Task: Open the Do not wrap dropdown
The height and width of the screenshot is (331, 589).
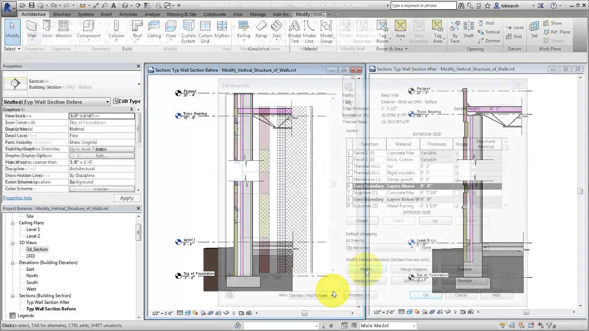Action: click(412, 247)
